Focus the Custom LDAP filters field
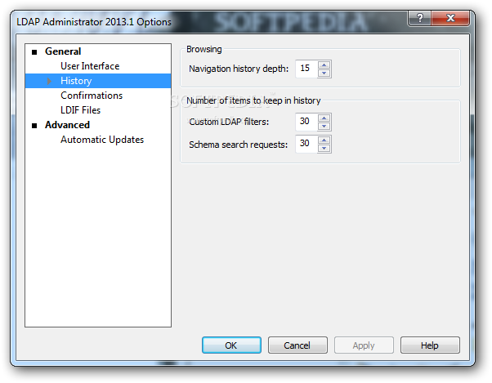 click(x=306, y=122)
